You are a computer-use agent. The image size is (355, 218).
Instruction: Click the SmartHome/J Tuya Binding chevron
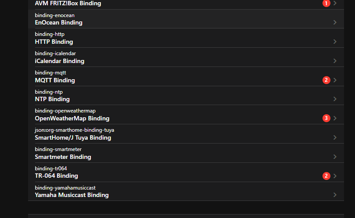[335, 137]
